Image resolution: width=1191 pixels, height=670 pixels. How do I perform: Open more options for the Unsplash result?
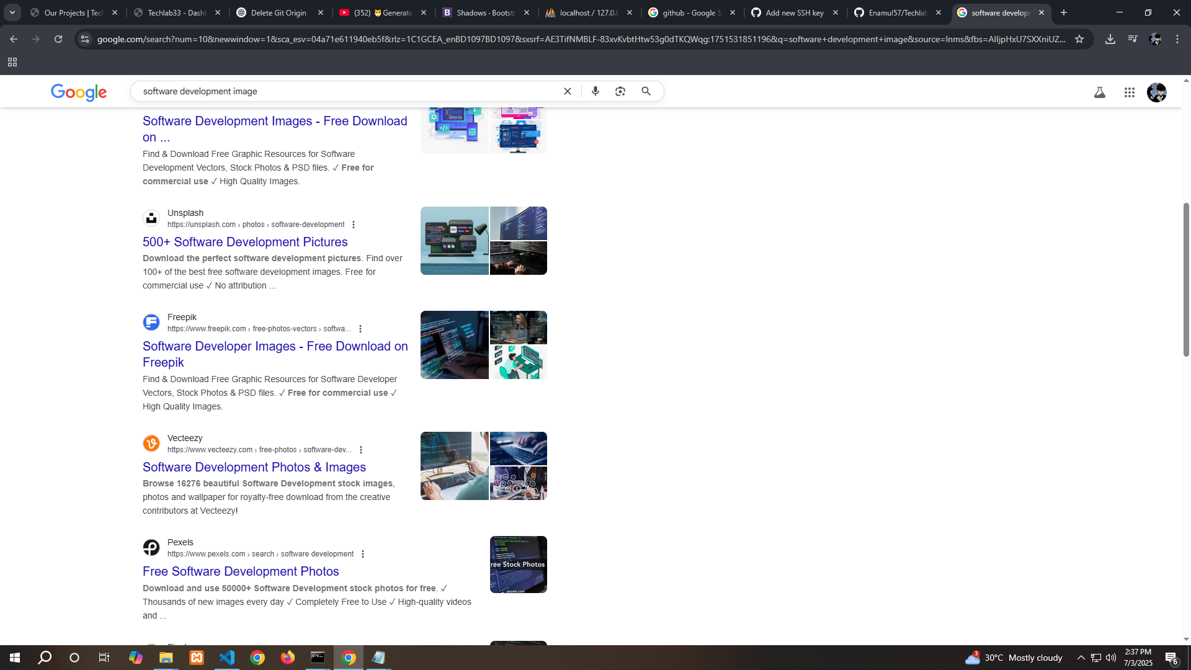pyautogui.click(x=354, y=225)
